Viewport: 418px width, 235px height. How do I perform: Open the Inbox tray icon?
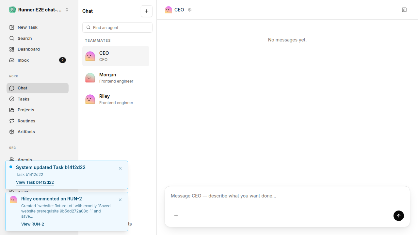12,60
